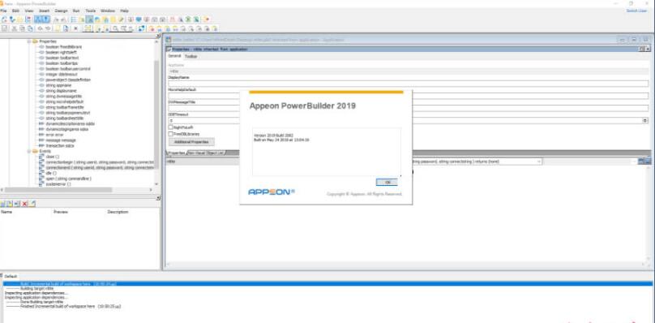Open the View menu
655x323 pixels.
tap(29, 11)
